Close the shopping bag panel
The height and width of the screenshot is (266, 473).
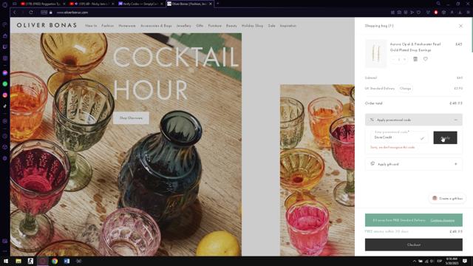460,26
